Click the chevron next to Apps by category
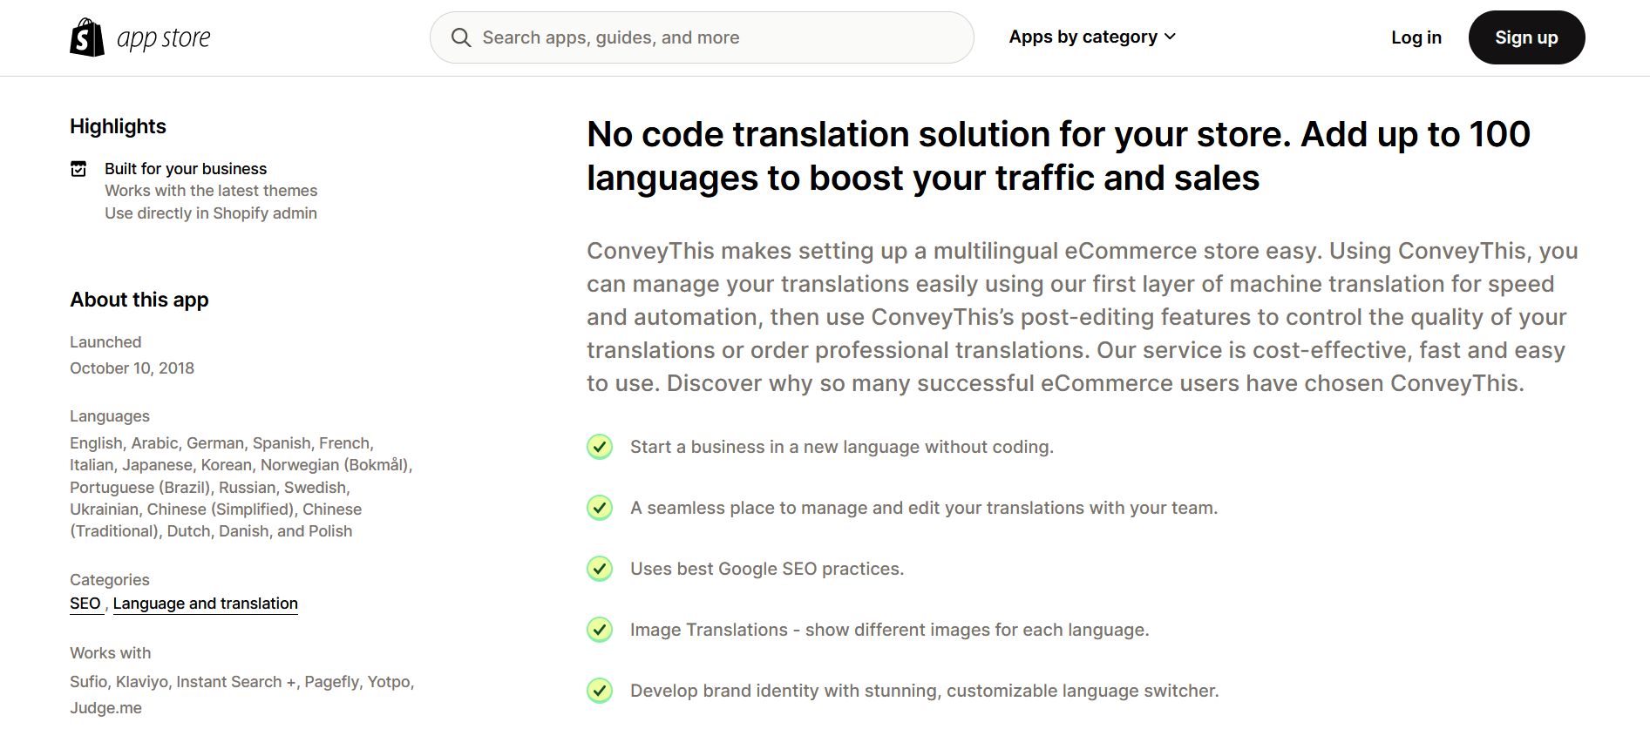 click(x=1170, y=37)
